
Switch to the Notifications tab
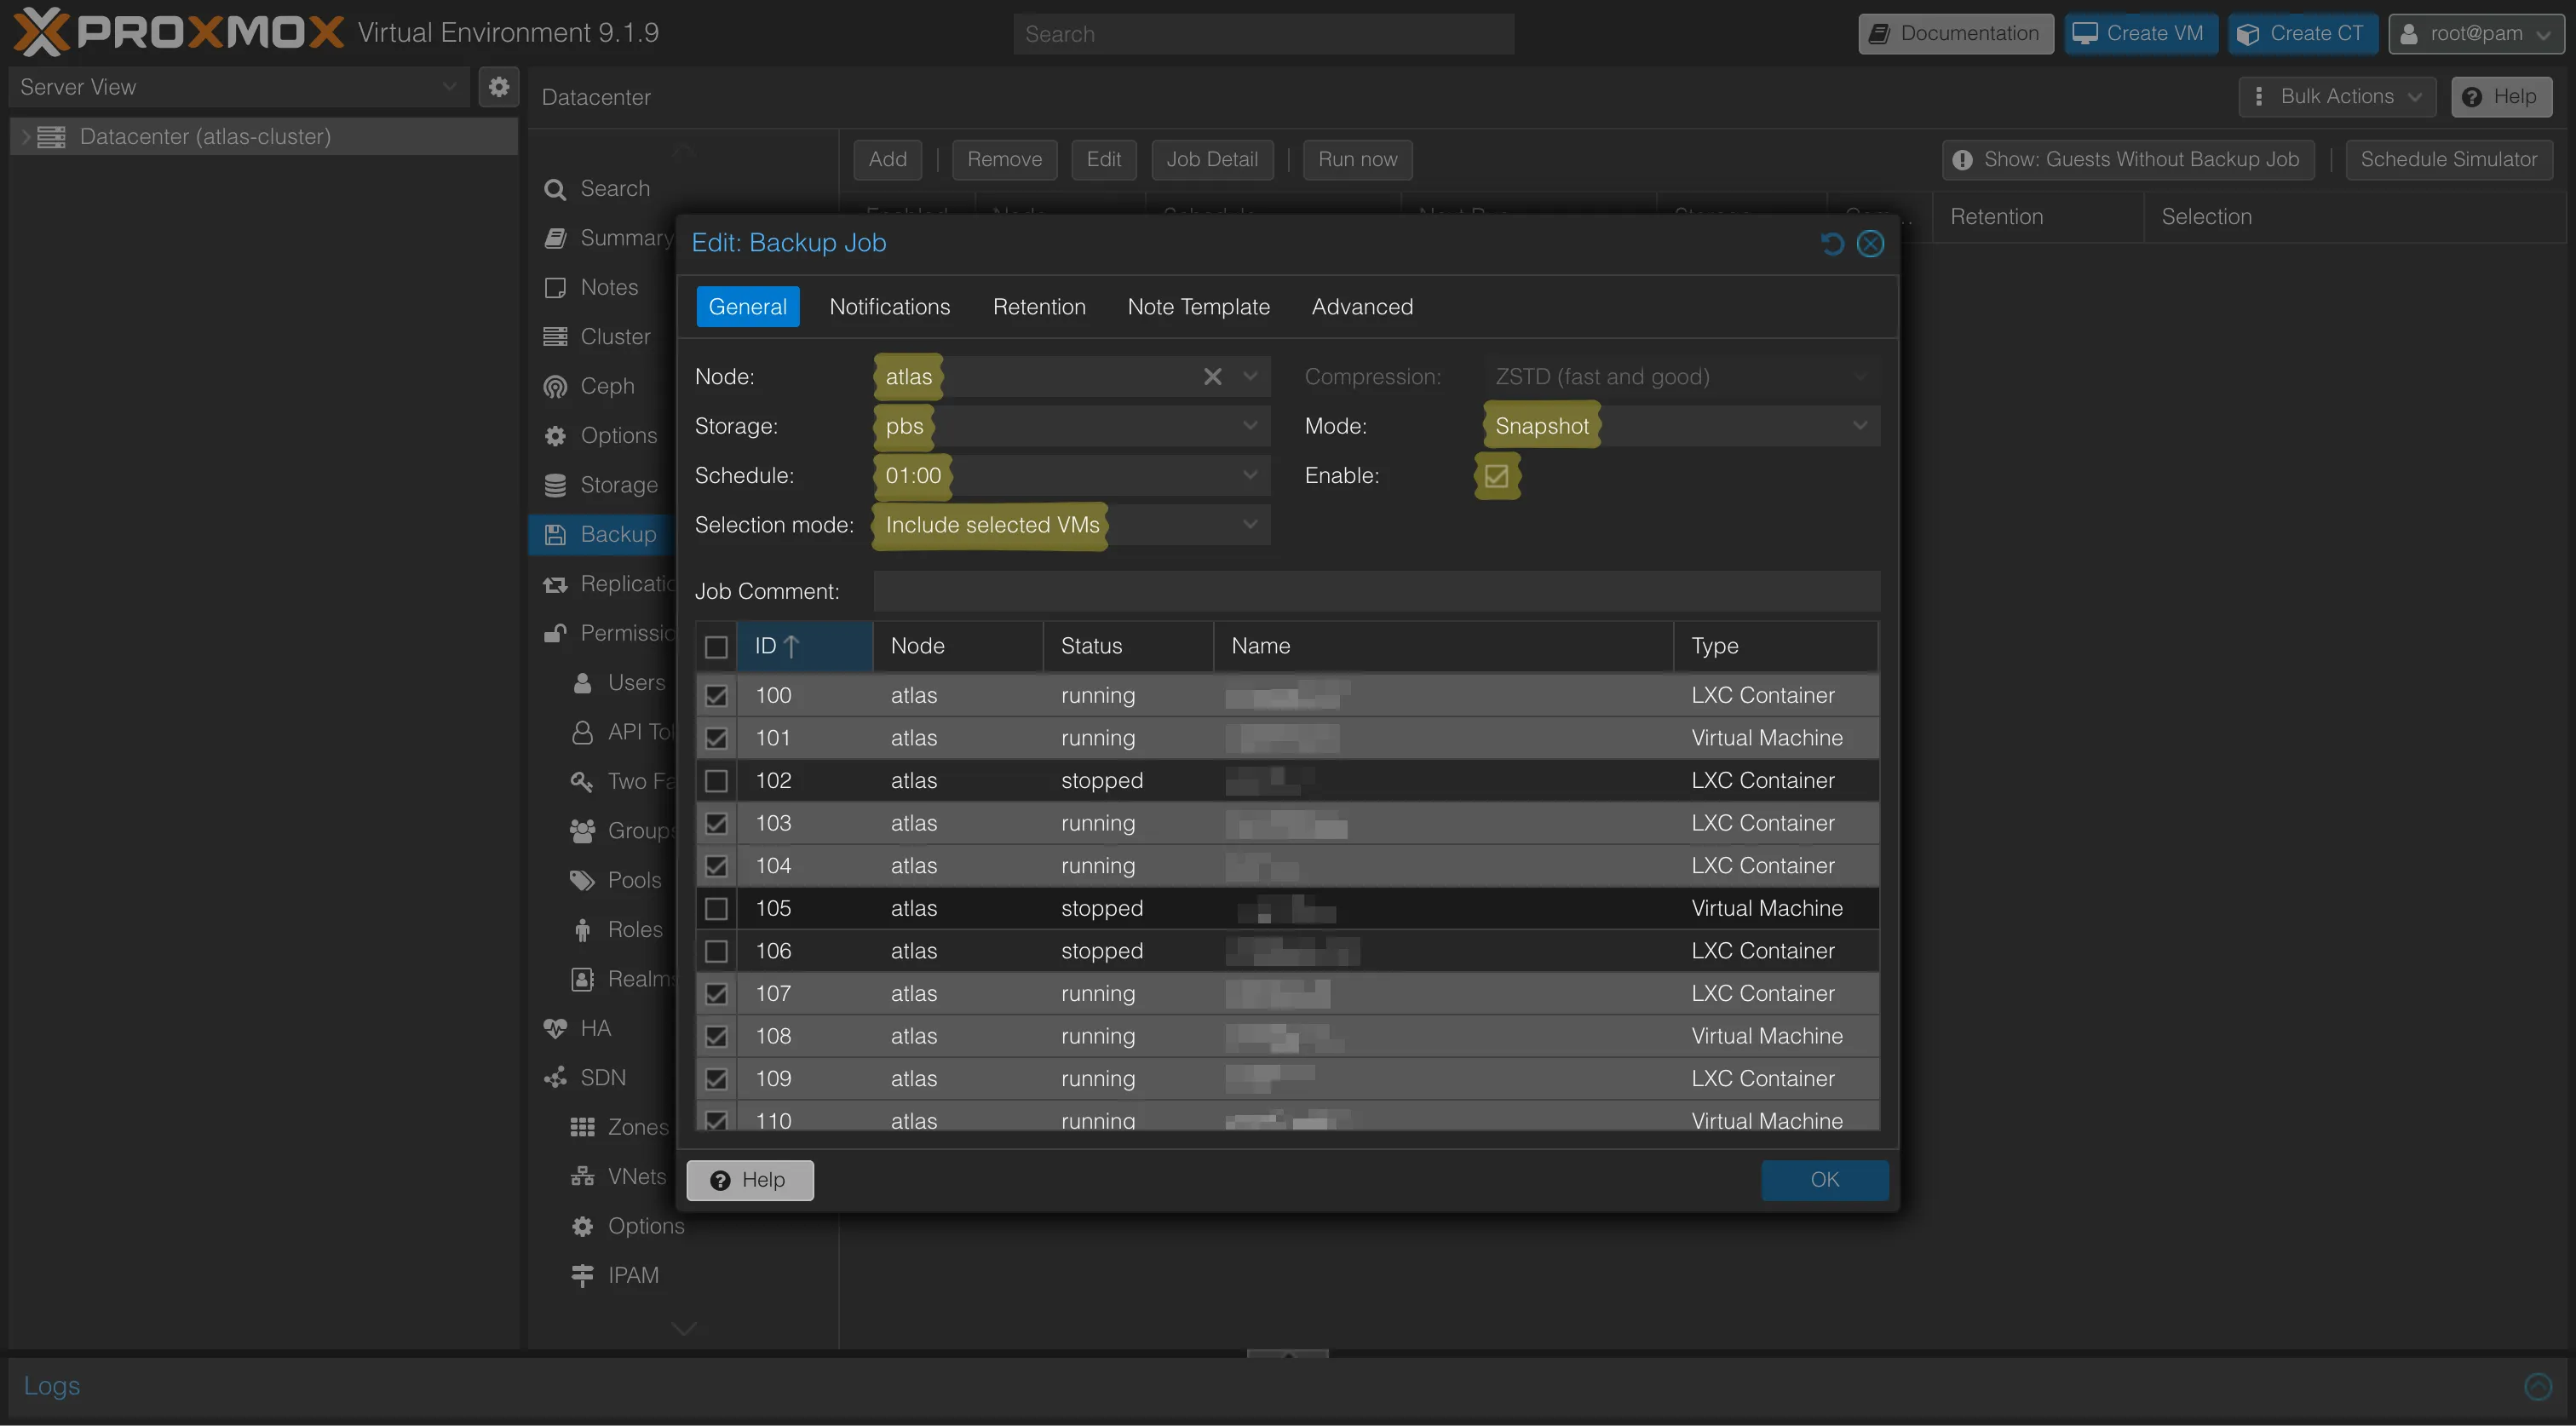pyautogui.click(x=889, y=307)
